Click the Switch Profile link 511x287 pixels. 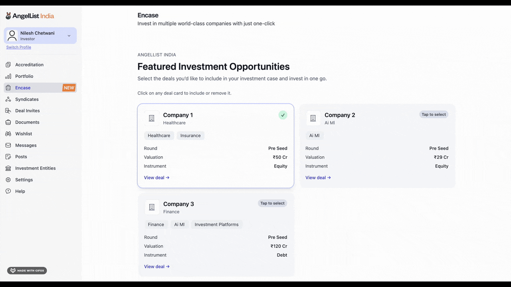[19, 47]
